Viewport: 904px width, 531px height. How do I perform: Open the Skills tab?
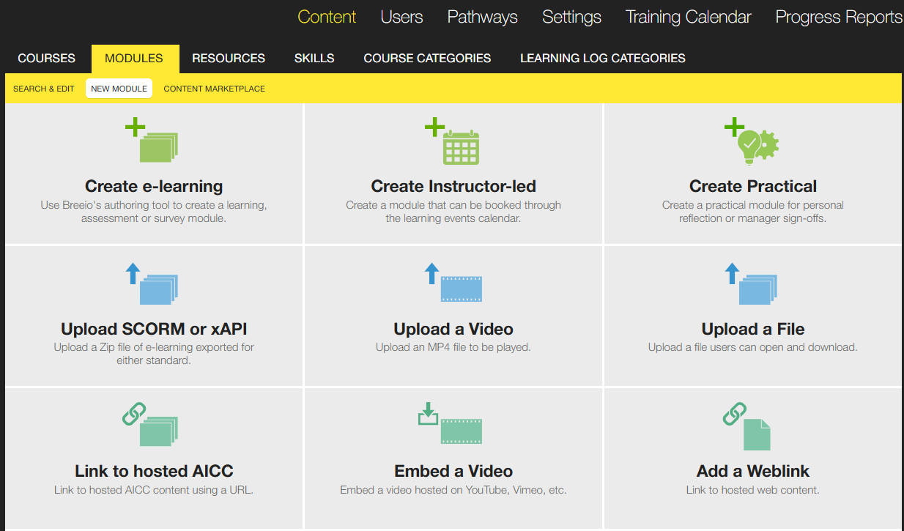point(314,59)
